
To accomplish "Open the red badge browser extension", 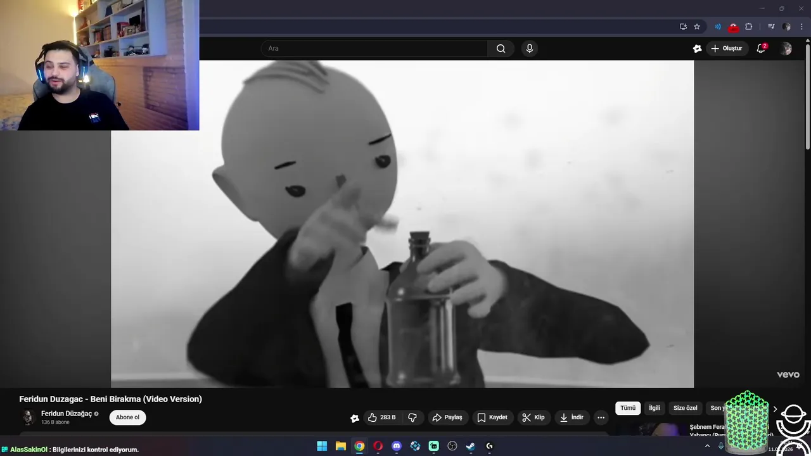I will point(733,27).
